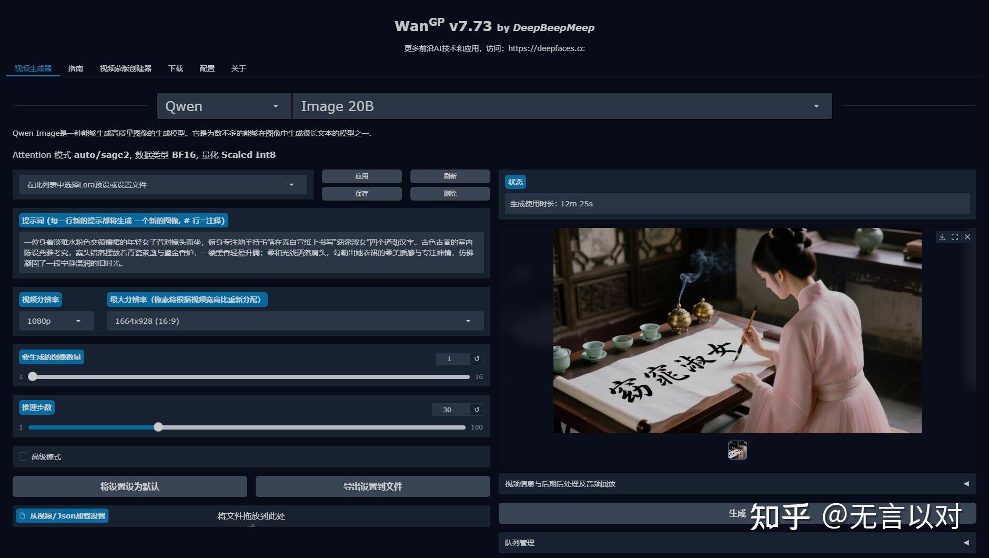View the generated image in fullscreen
This screenshot has height=558, width=989.
click(x=955, y=237)
